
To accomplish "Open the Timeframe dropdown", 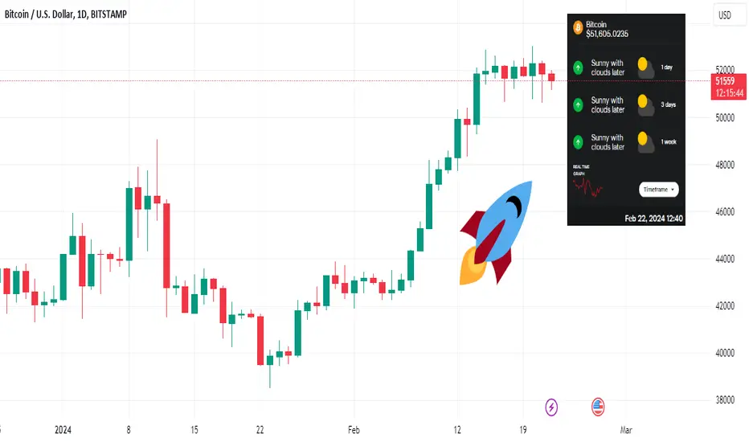I will [x=659, y=190].
